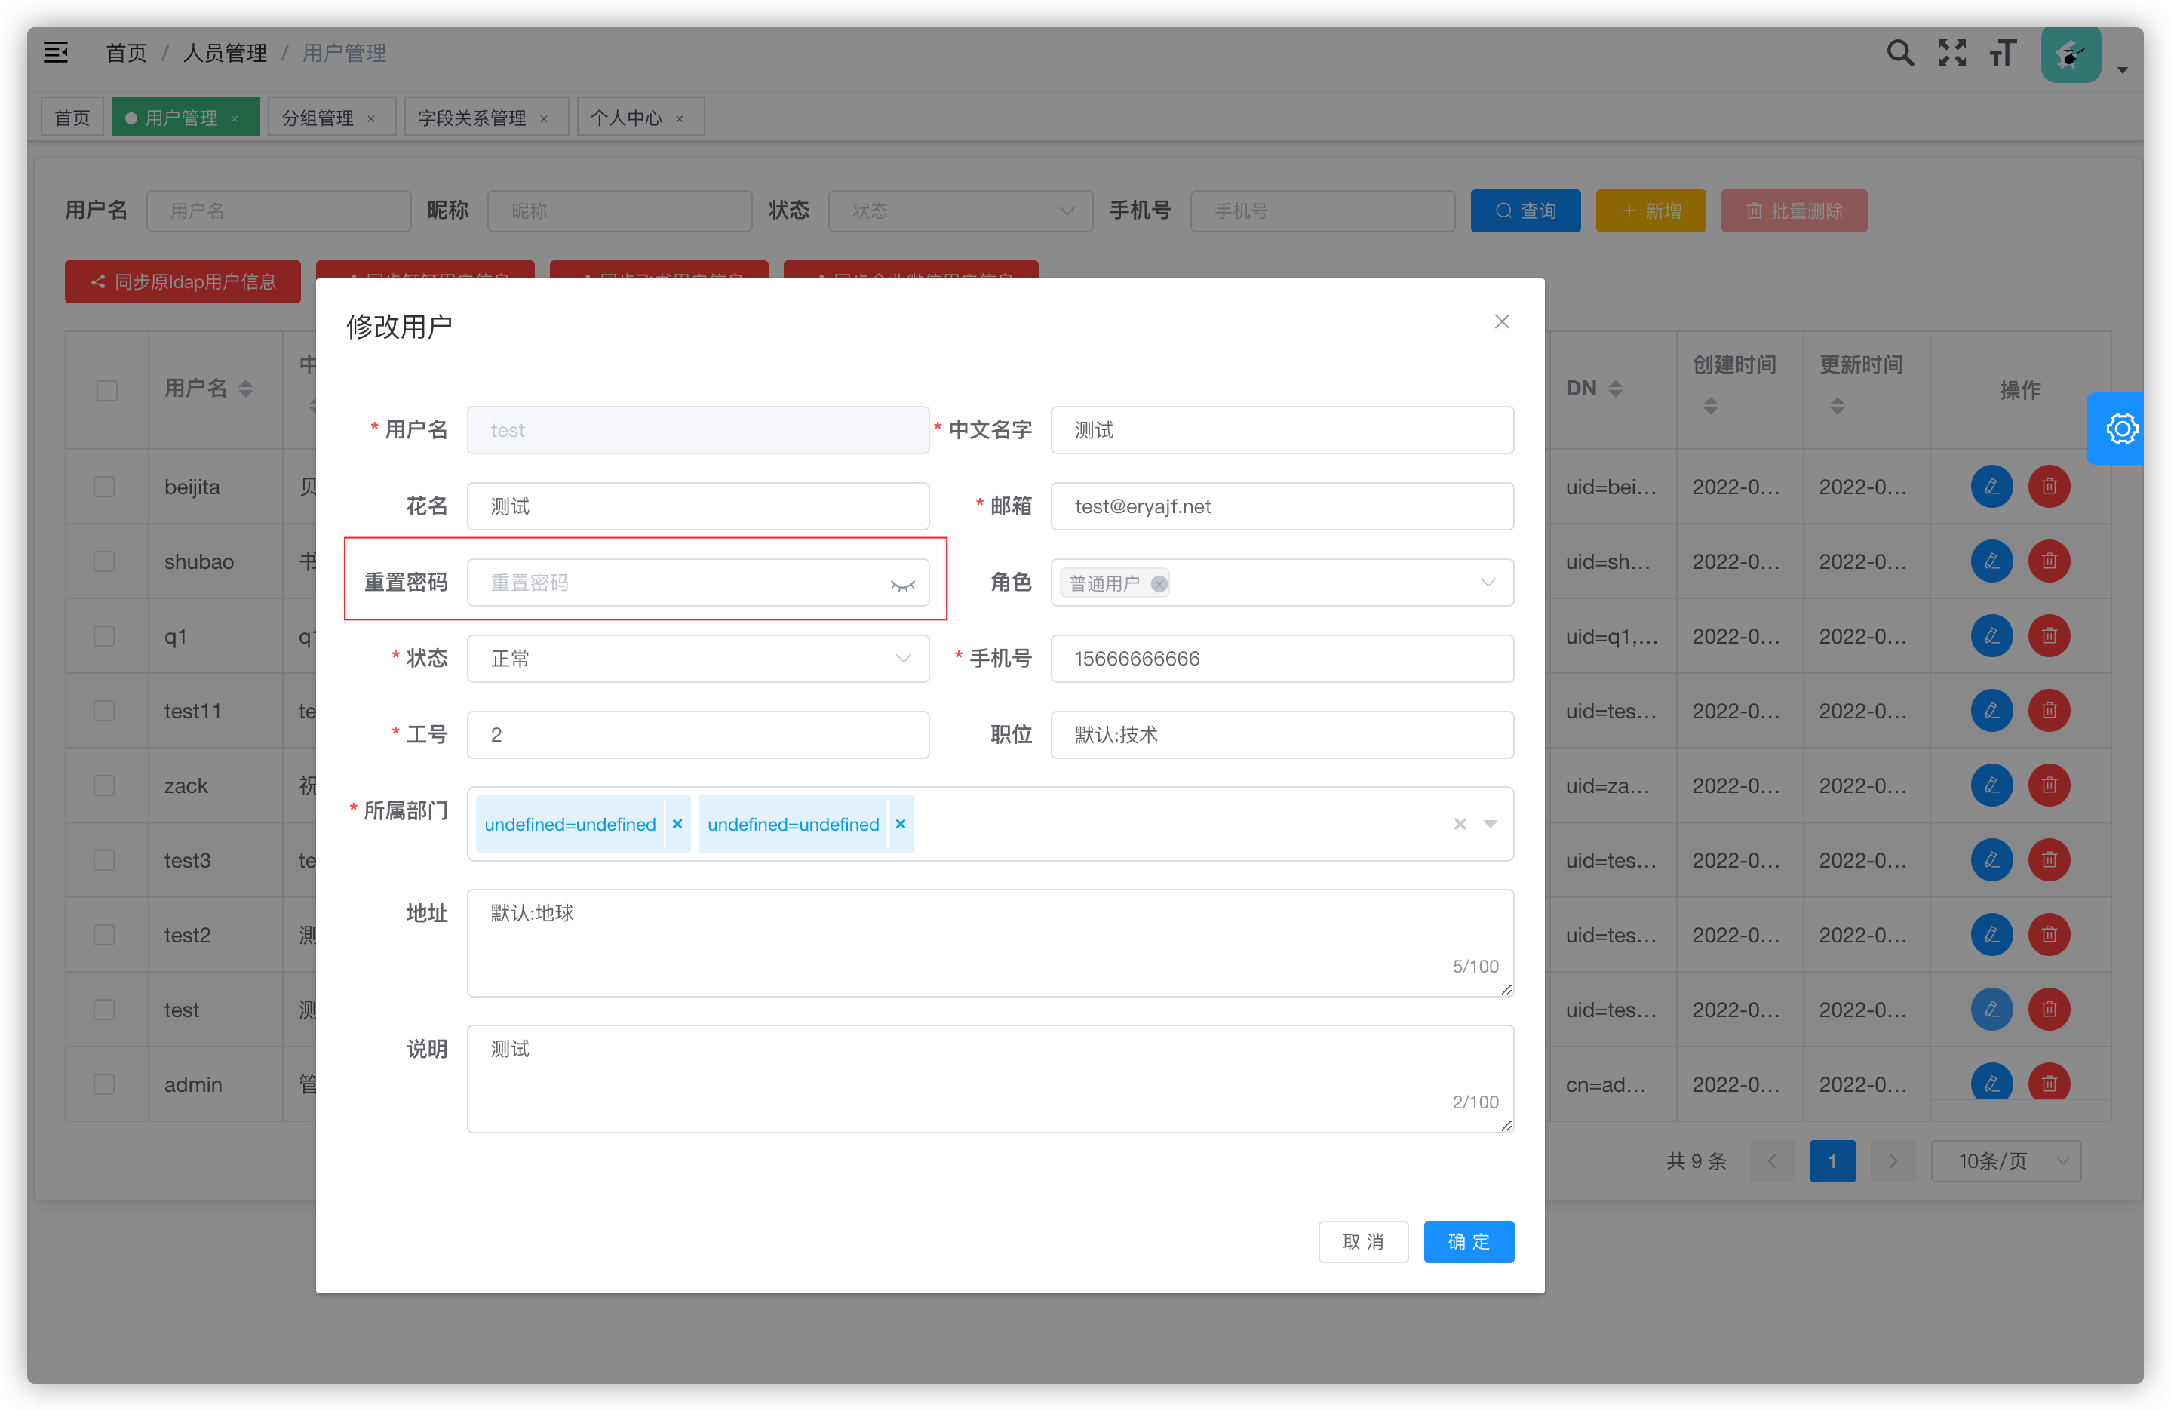Open the 状态 dropdown showing 正常

coord(698,658)
